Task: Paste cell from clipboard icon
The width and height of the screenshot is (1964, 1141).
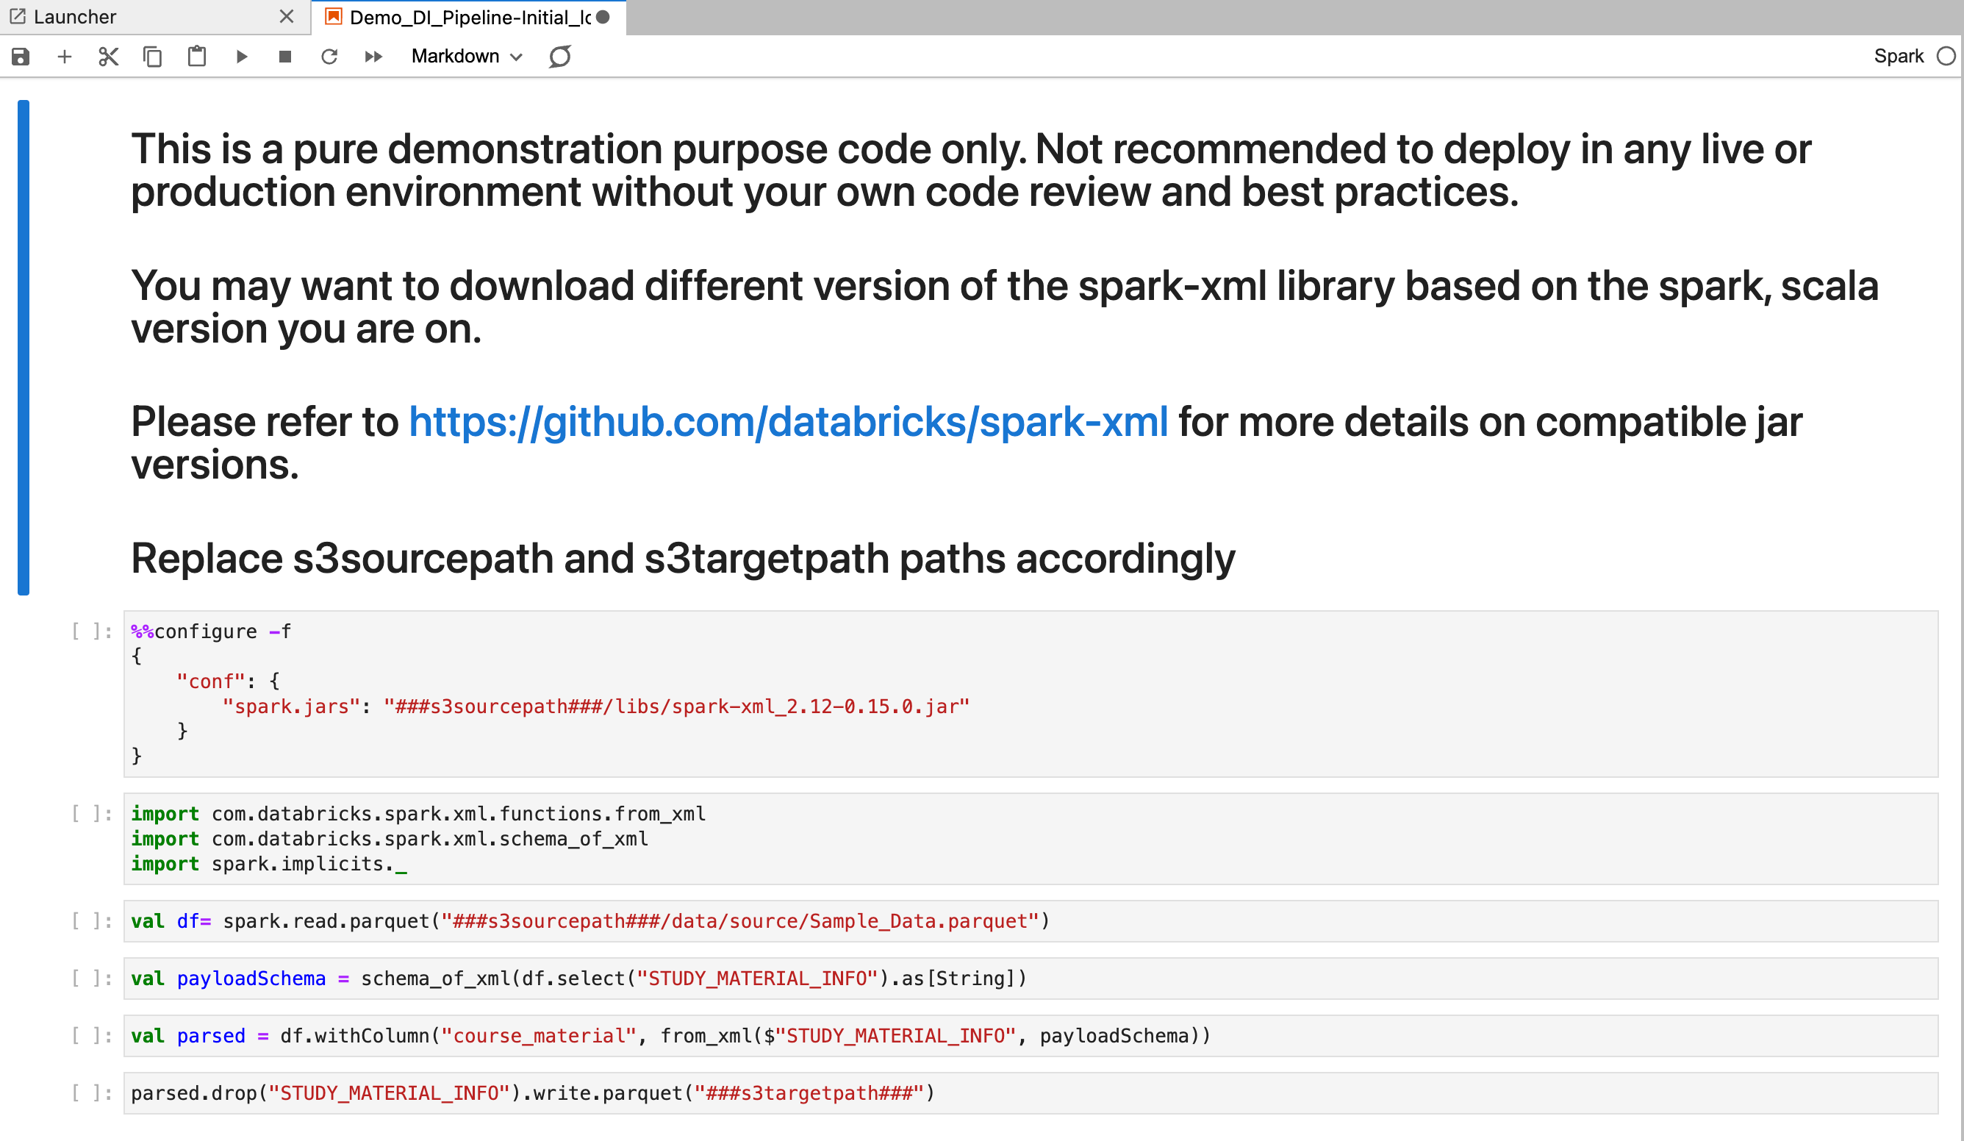Action: click(196, 56)
